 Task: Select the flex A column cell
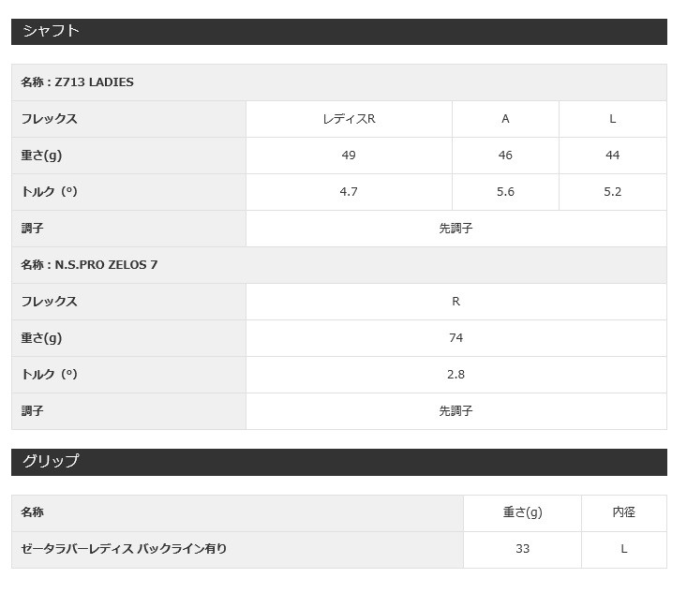tap(505, 119)
